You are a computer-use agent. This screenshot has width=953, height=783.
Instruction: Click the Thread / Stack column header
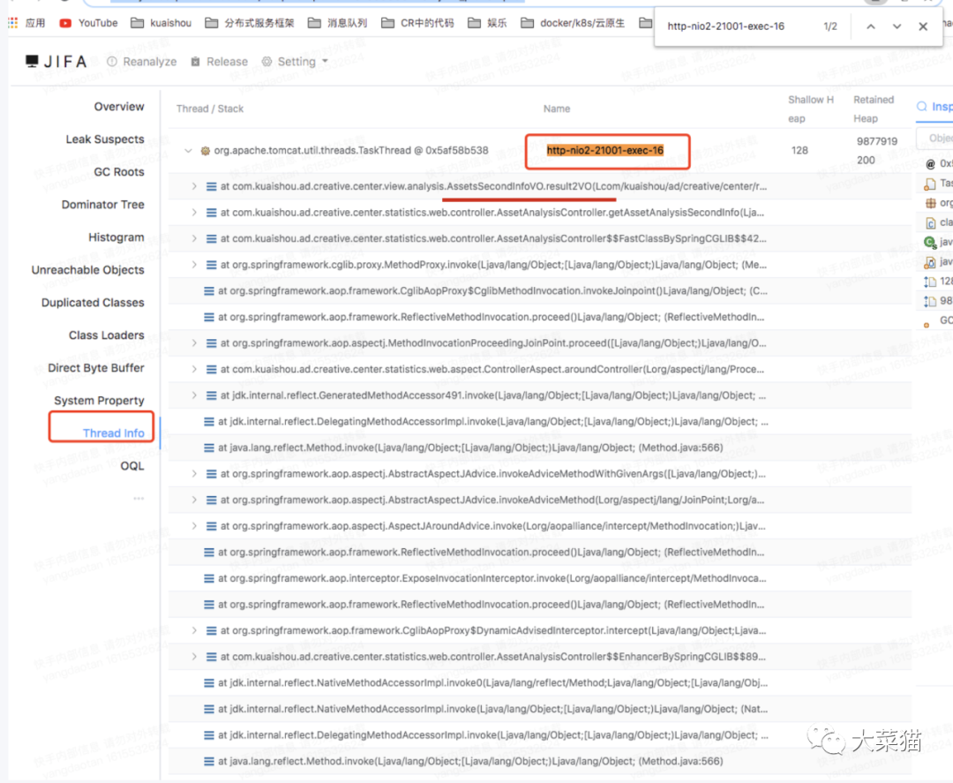[x=210, y=109]
